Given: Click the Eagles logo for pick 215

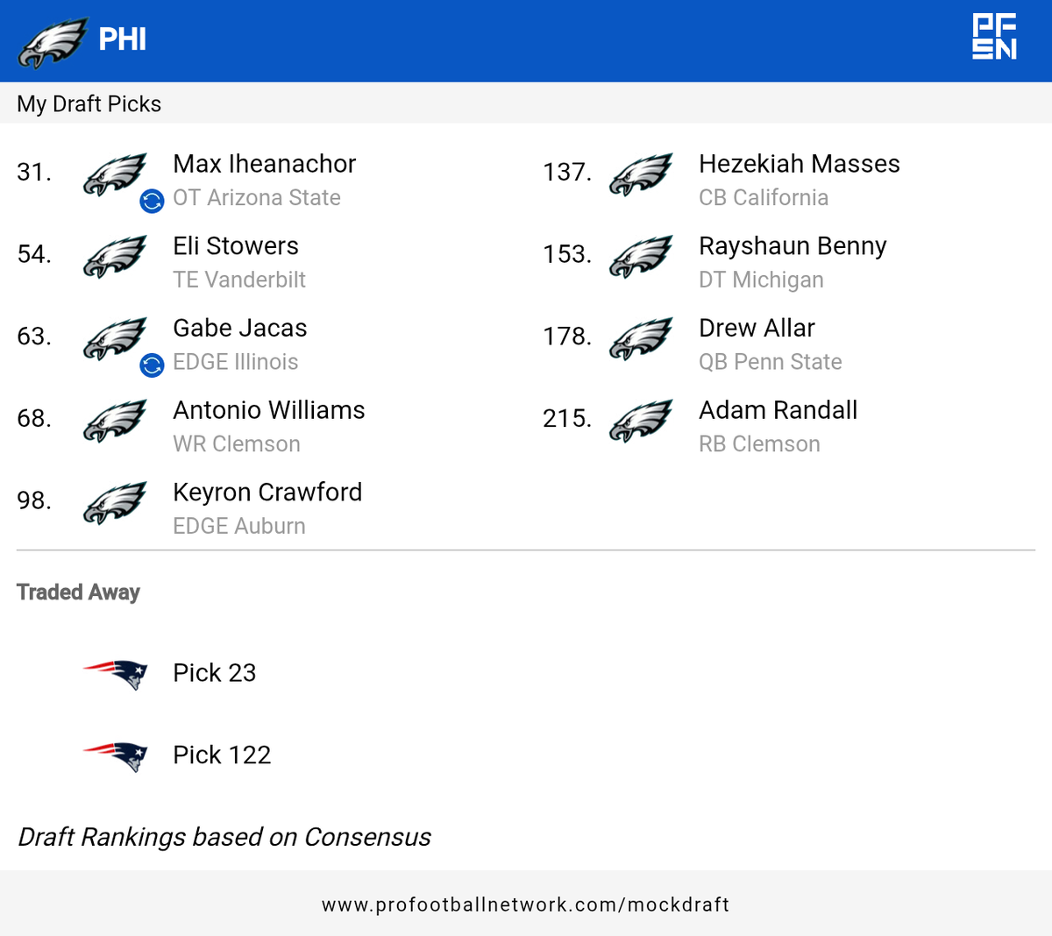Looking at the screenshot, I should click(642, 420).
